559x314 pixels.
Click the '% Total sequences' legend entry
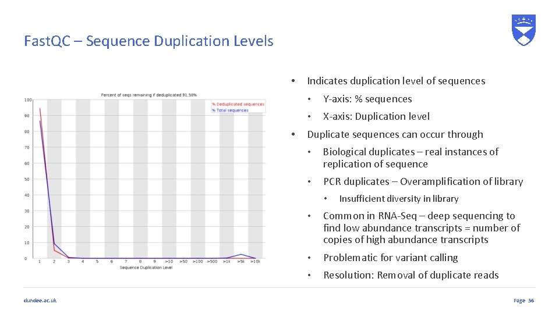[x=231, y=110]
